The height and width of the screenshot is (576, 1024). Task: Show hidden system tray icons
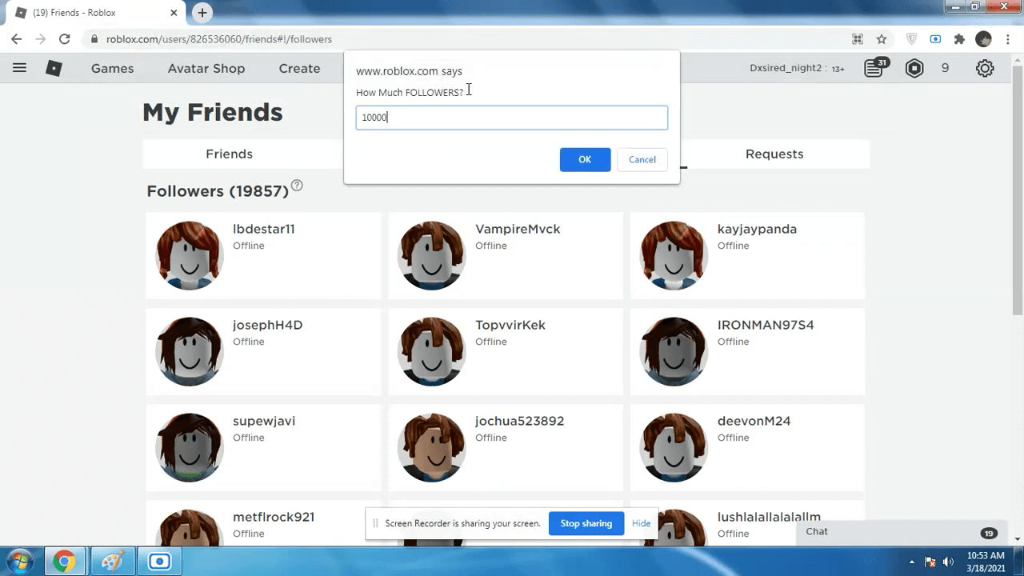point(912,562)
